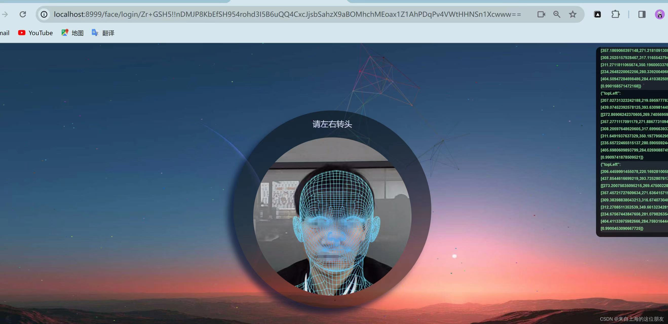668x324 pixels.
Task: Click the browser profile avatar icon
Action: click(x=659, y=14)
